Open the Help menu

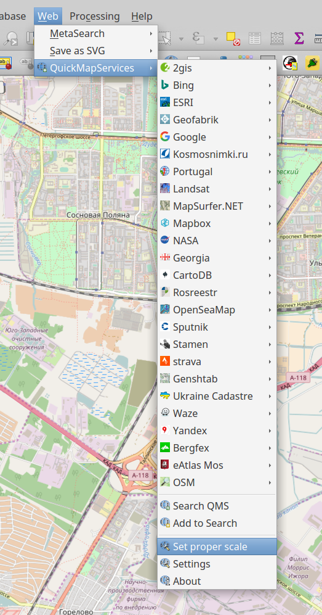click(x=142, y=17)
